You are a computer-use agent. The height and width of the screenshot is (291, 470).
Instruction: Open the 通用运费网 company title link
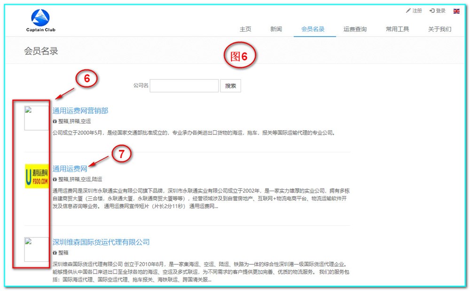tap(70, 169)
